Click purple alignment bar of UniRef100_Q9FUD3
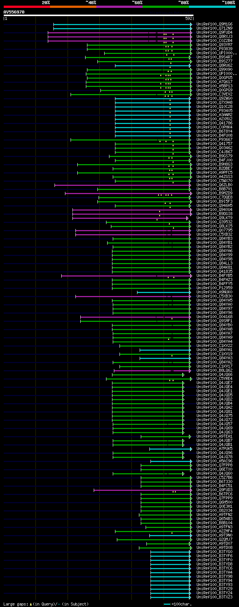Image resolution: width=239 pixels, height=607 pixels. [143, 490]
